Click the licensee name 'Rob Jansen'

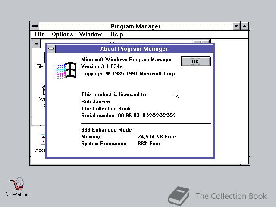pyautogui.click(x=96, y=102)
